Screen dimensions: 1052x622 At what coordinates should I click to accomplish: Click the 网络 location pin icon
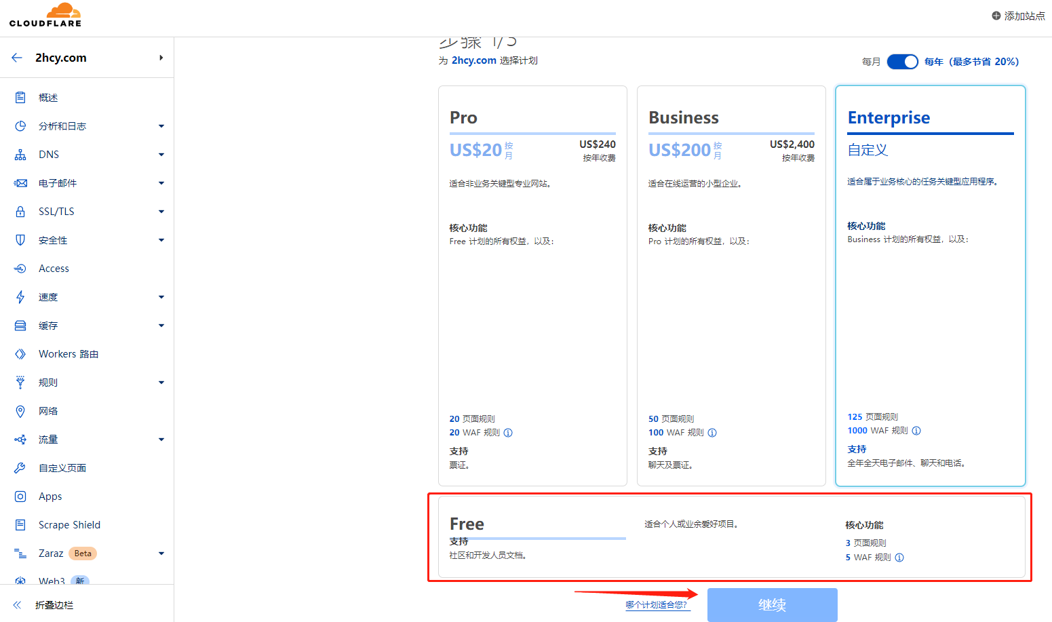coord(20,411)
